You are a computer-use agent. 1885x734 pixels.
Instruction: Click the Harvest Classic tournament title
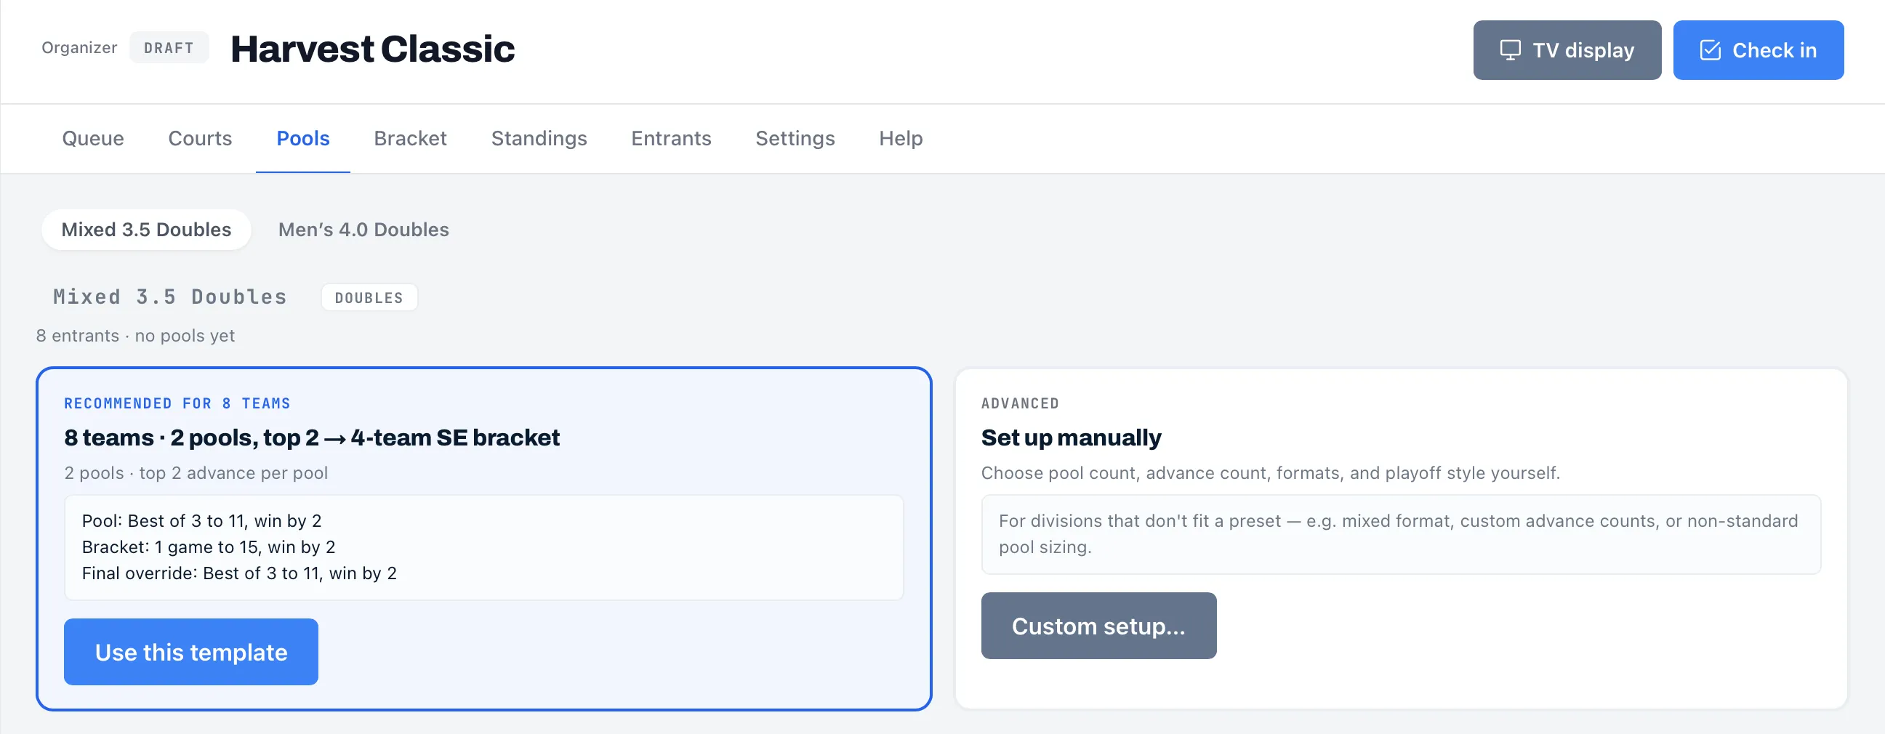[372, 49]
